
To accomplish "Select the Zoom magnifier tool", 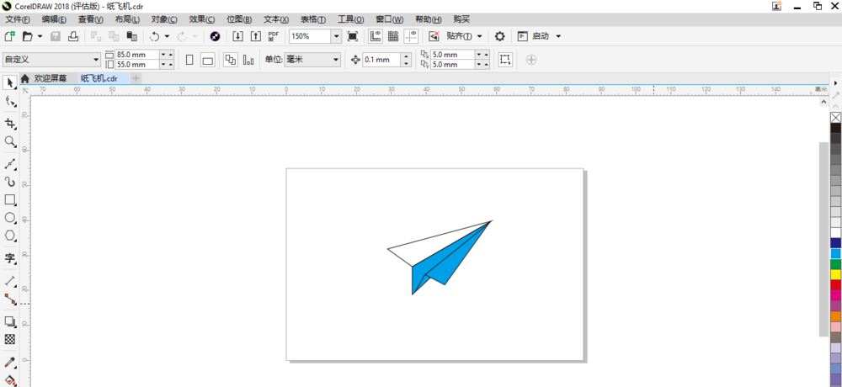I will coord(9,141).
